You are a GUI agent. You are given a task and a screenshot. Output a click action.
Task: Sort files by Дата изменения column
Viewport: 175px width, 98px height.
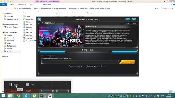tap(62, 13)
